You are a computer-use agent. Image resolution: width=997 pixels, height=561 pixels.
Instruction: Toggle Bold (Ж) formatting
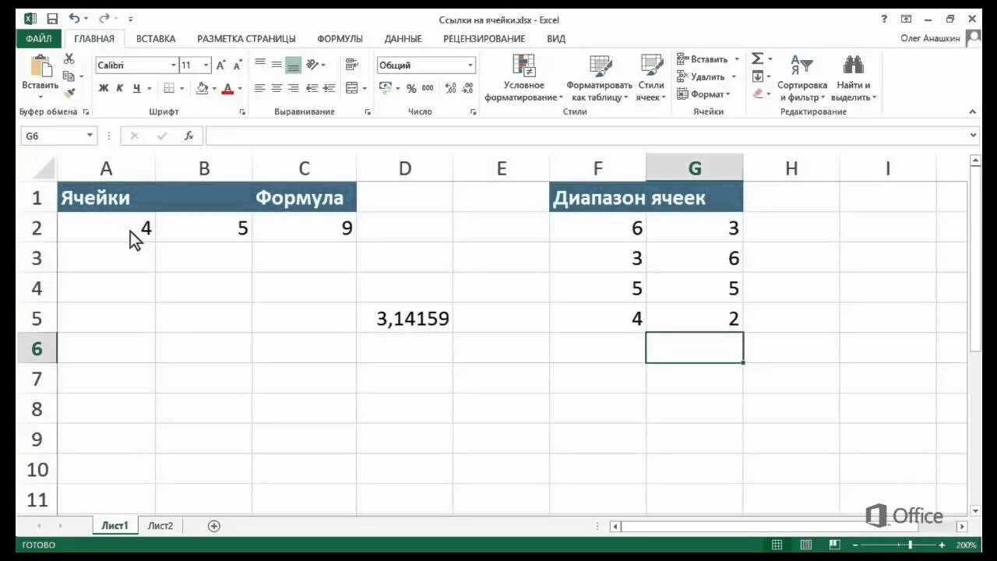point(104,88)
